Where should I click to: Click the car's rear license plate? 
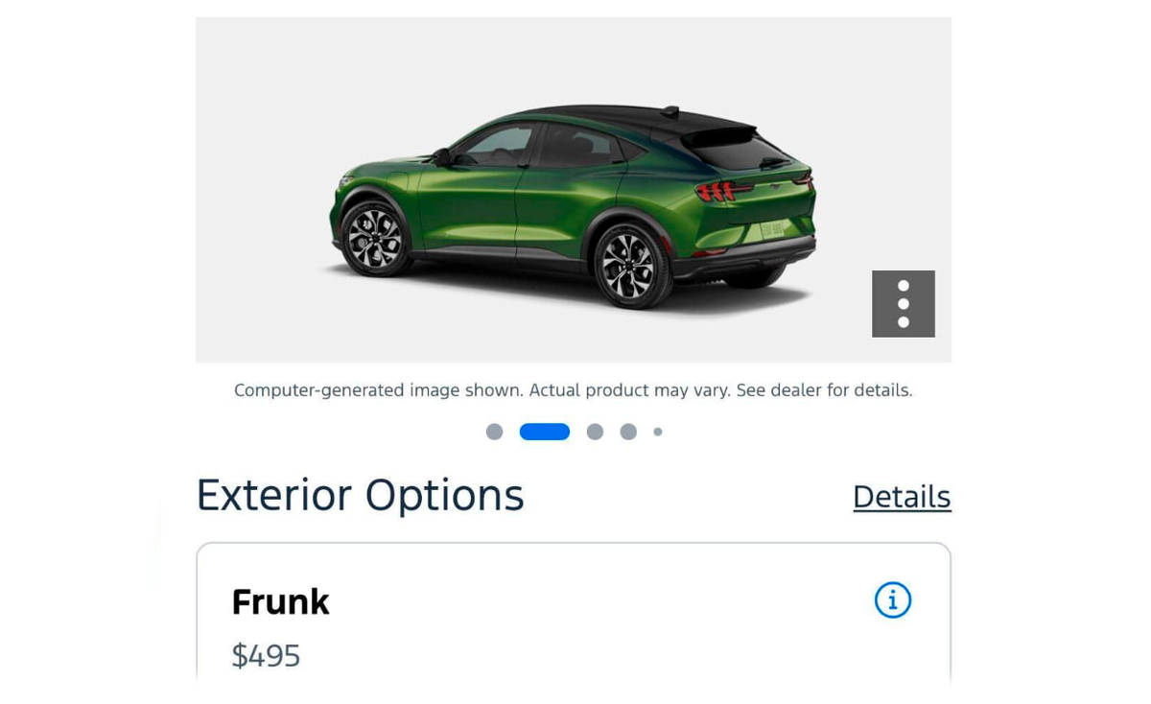pyautogui.click(x=773, y=229)
